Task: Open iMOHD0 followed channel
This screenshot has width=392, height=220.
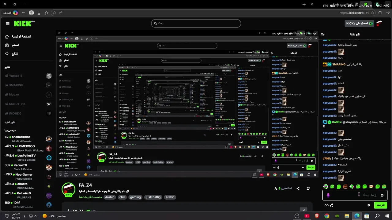Action: coord(28,113)
